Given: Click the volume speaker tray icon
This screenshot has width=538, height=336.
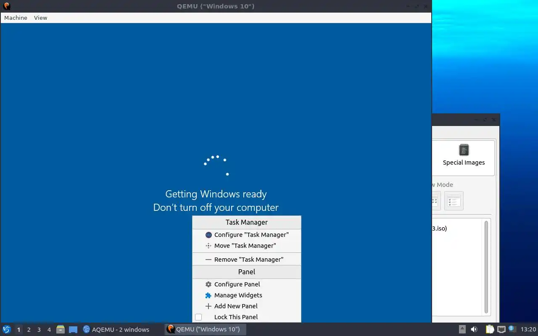Looking at the screenshot, I should tap(474, 329).
